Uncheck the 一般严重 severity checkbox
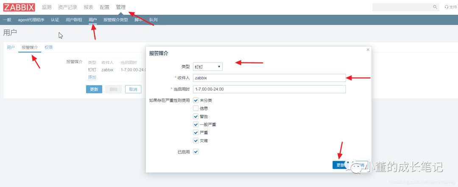Viewport: 458px width, 187px height. (x=195, y=125)
